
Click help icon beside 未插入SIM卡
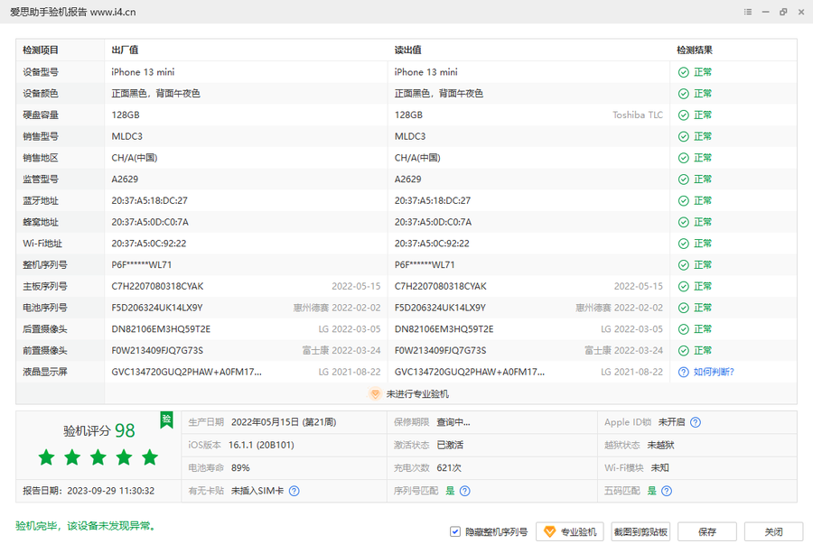[294, 491]
